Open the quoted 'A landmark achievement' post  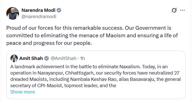coord(96,76)
